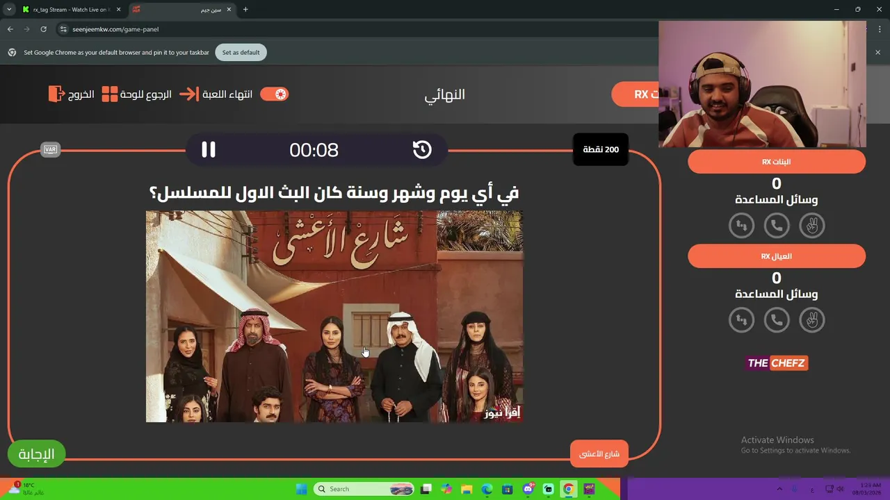Expand the tab search dropdown arrow
Viewport: 890px width, 500px height.
coord(8,10)
